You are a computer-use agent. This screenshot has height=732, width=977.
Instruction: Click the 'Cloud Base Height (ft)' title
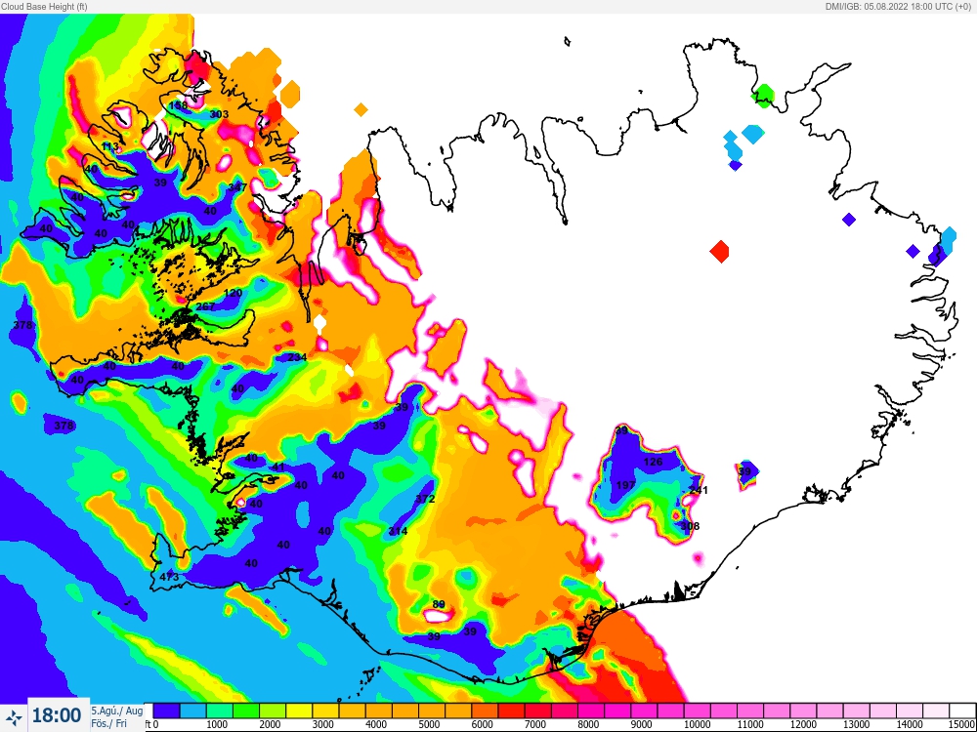(44, 6)
